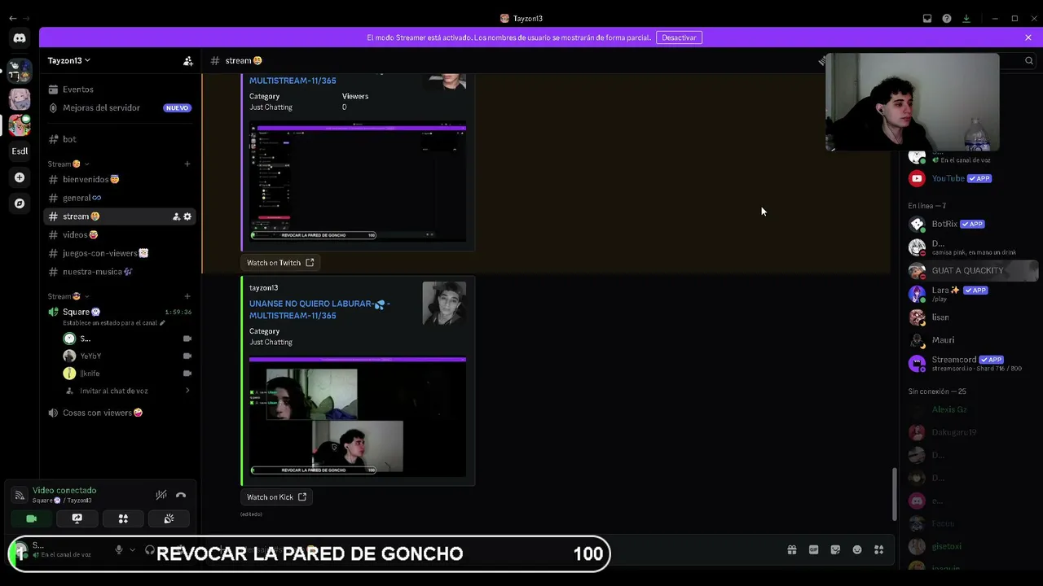This screenshot has height=586, width=1043.
Task: Collapse the first Stream category above bienvenidos
Action: coord(68,164)
